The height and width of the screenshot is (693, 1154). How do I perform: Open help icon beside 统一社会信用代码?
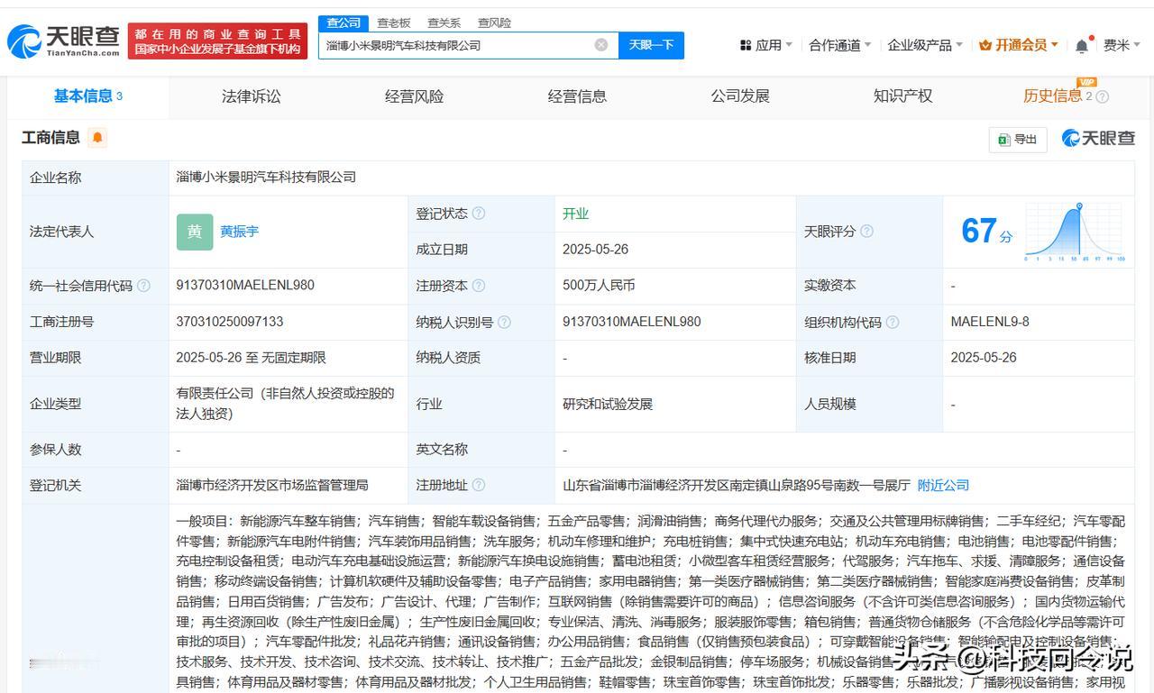pyautogui.click(x=143, y=286)
